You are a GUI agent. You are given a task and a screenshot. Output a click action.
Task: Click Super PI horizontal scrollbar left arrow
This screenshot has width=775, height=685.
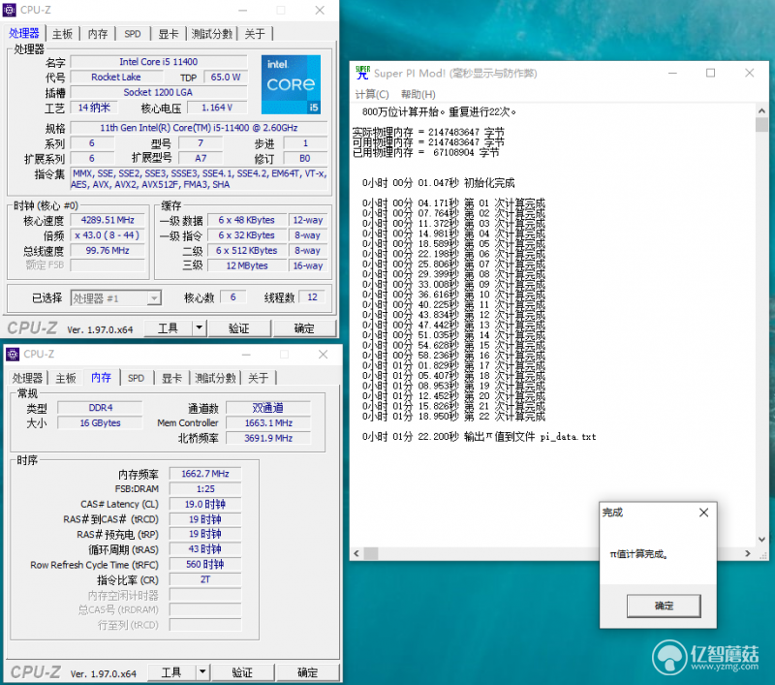point(356,553)
